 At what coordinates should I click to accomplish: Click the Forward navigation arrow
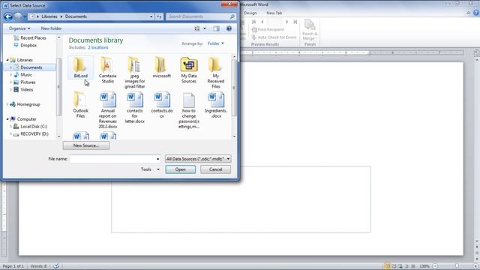click(x=18, y=16)
